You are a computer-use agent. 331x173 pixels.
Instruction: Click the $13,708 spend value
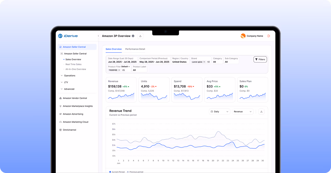180,86
